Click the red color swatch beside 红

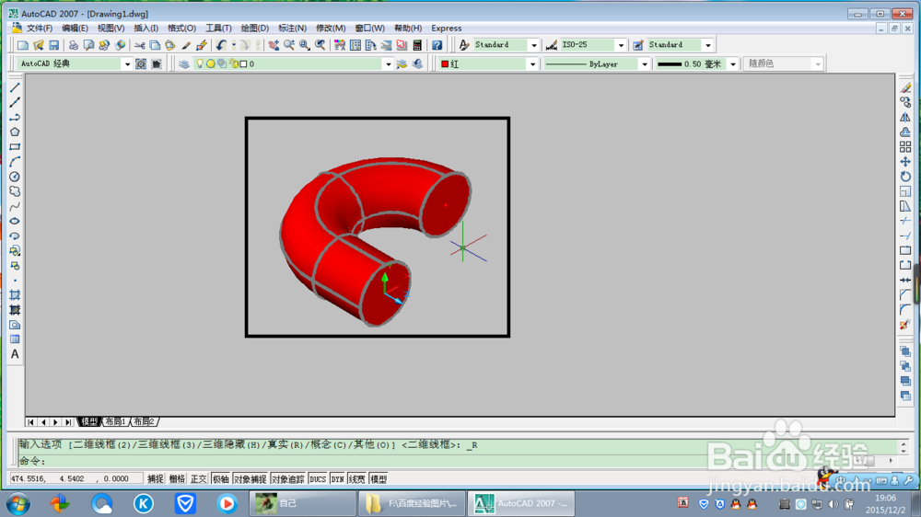tap(445, 64)
